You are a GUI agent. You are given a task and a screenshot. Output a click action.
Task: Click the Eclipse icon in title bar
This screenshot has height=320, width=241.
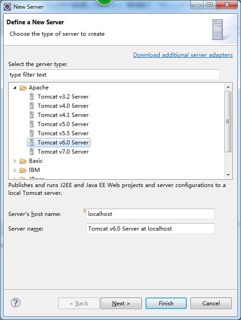pyautogui.click(x=7, y=7)
